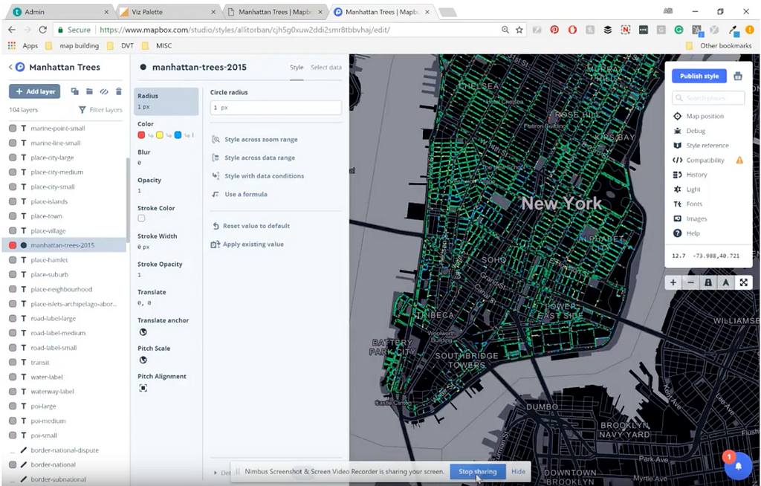
Task: Click the Add layer button
Action: pyautogui.click(x=34, y=91)
